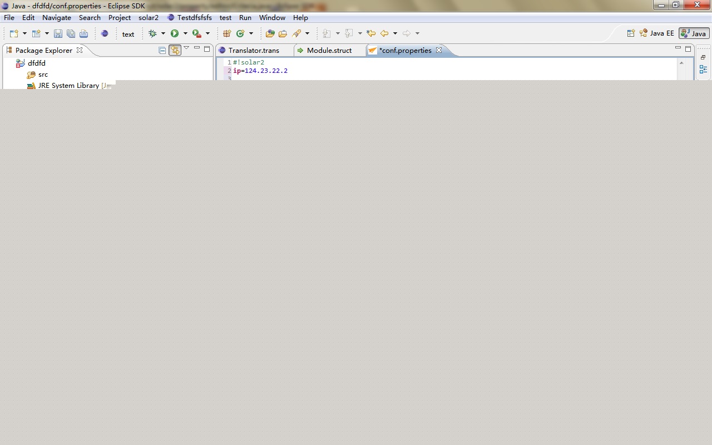Screen dimensions: 712x445
Task: Maximize the editor area
Action: click(x=688, y=48)
